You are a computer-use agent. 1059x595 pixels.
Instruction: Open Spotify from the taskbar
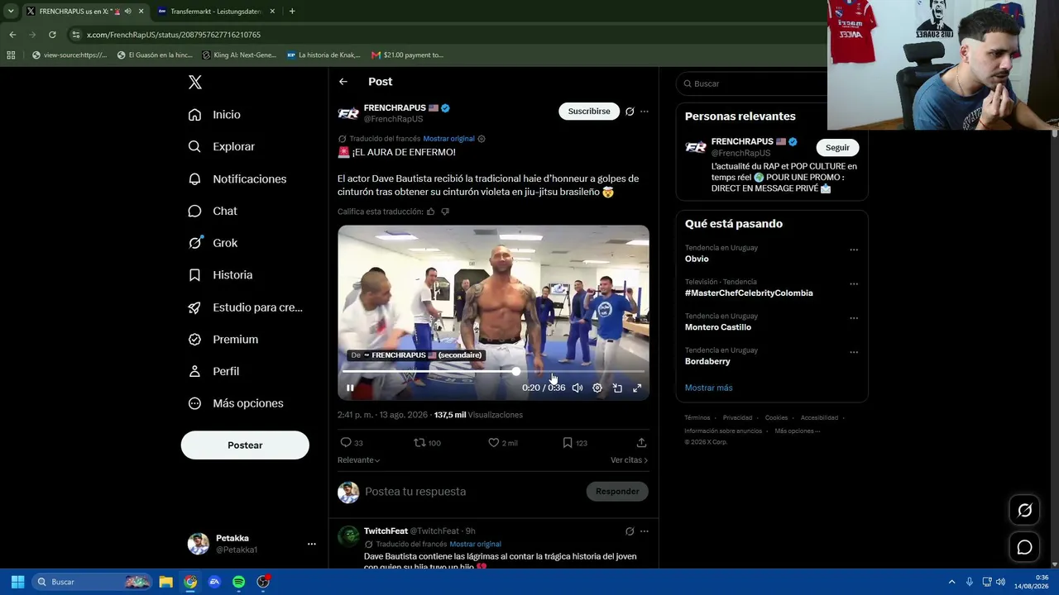click(238, 582)
